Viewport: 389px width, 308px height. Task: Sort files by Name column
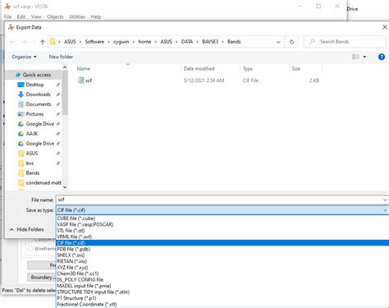point(84,69)
